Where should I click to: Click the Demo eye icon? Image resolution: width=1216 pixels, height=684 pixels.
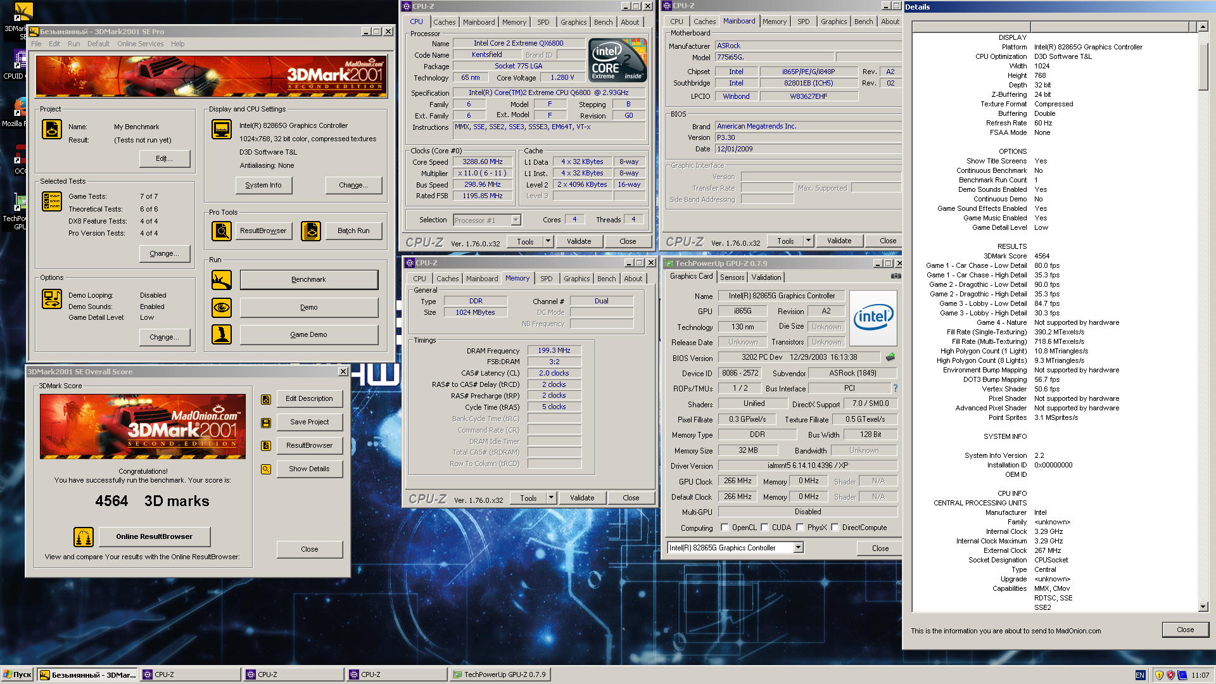222,308
